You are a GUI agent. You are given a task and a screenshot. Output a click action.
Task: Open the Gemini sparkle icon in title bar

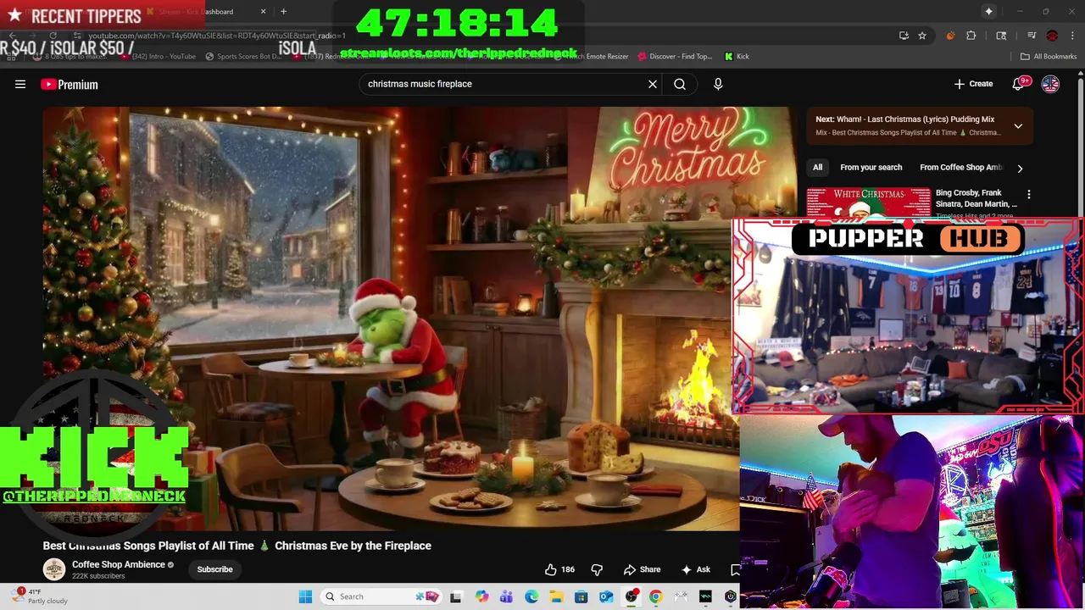click(988, 11)
